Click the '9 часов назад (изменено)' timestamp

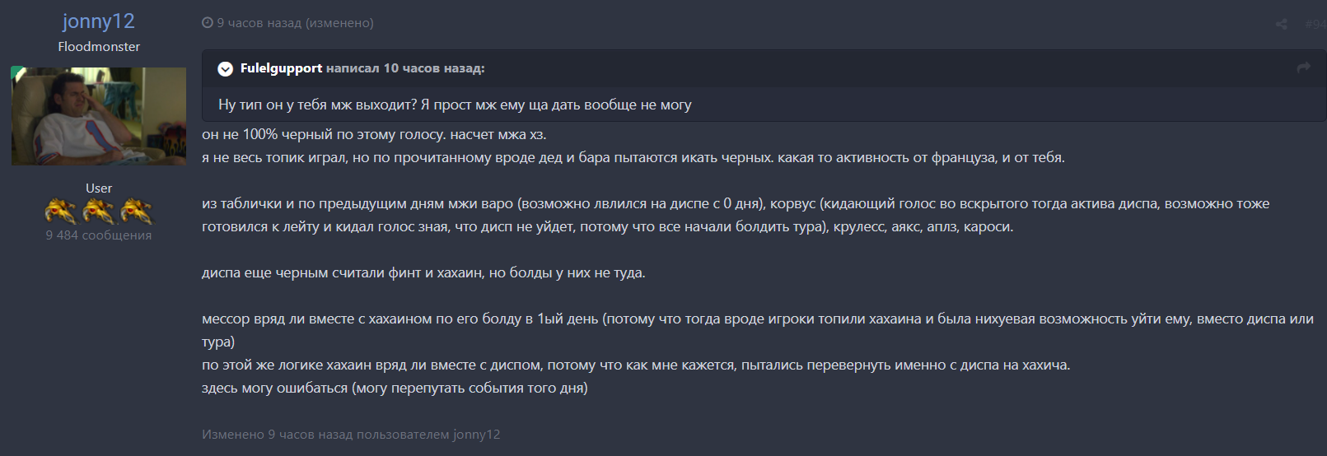click(x=295, y=23)
